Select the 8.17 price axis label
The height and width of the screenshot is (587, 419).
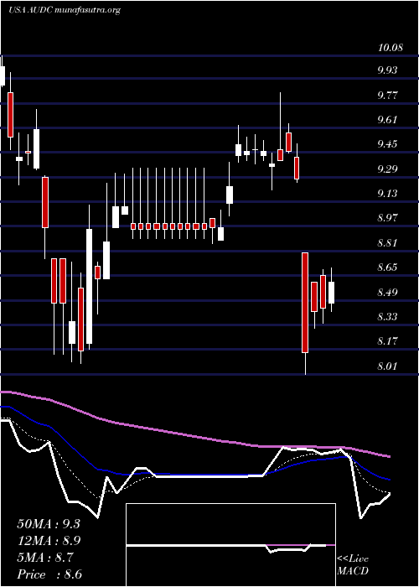388,341
